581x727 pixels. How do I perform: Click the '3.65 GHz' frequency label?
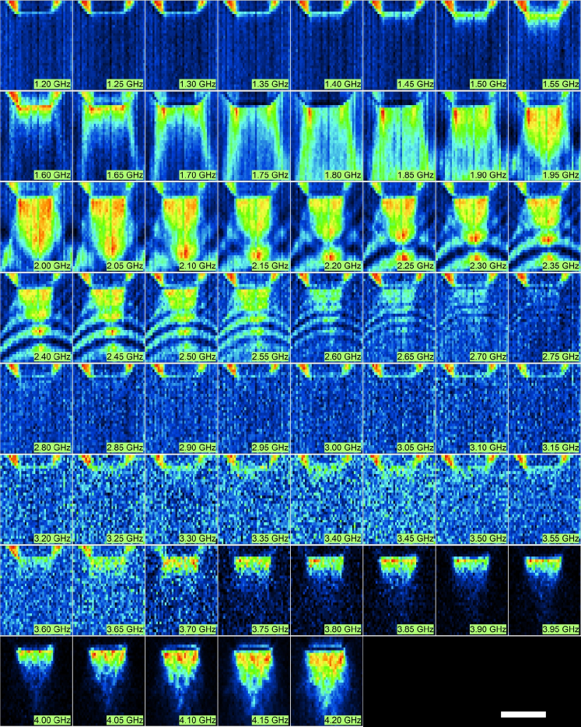tap(124, 630)
